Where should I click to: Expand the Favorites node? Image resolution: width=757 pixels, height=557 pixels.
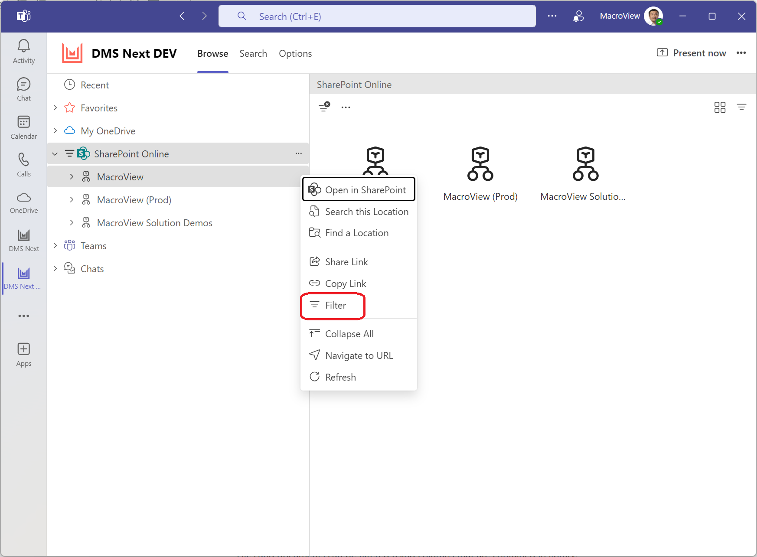[55, 107]
